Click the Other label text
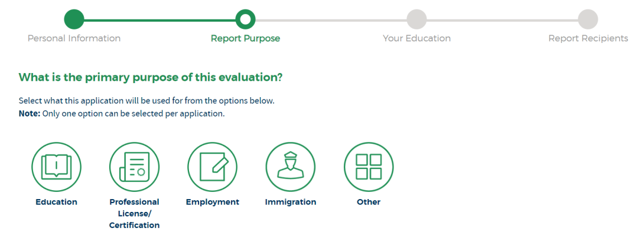Image resolution: width=638 pixels, height=232 pixels. click(369, 202)
